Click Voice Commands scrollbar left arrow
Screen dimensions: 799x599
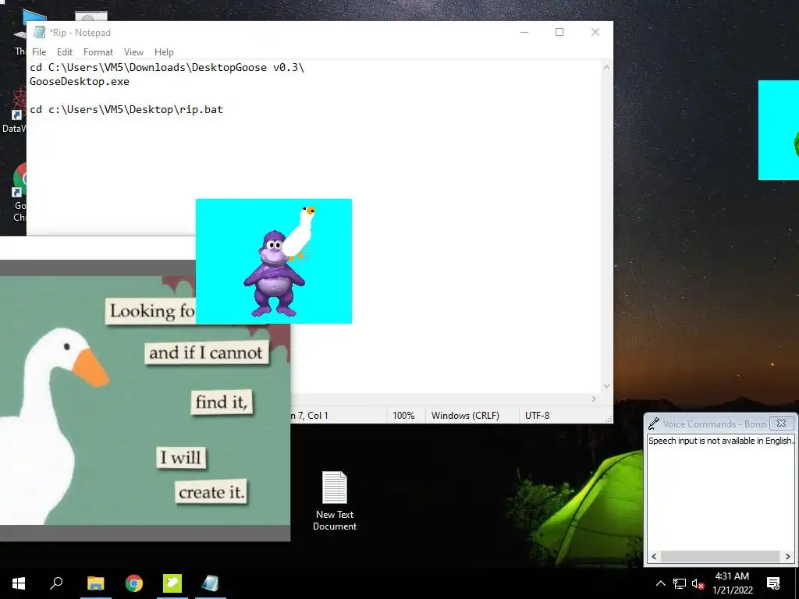655,557
